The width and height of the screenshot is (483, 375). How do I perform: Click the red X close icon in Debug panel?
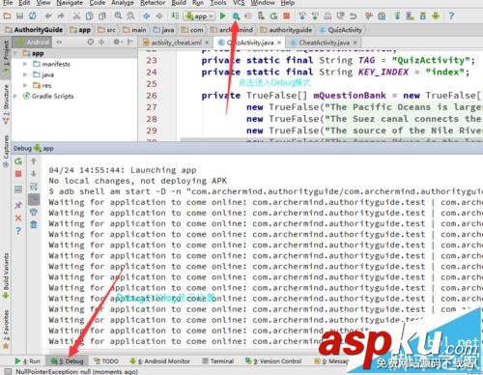(x=18, y=218)
